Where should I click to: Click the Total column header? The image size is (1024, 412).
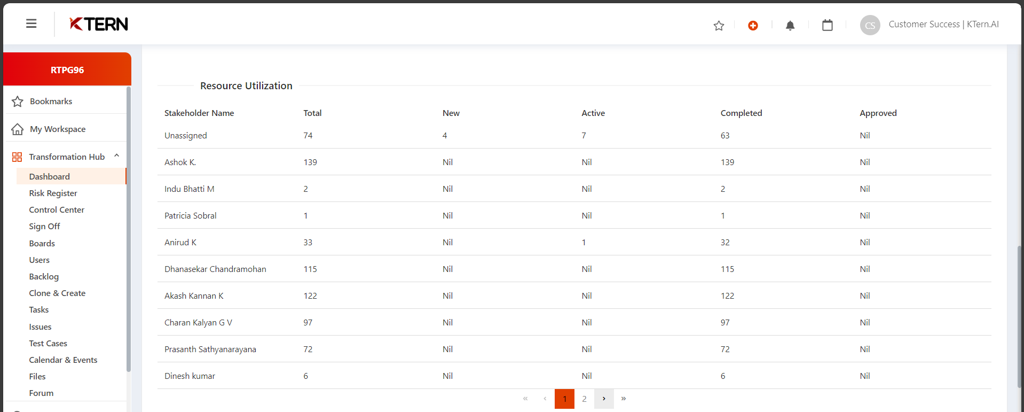[312, 113]
